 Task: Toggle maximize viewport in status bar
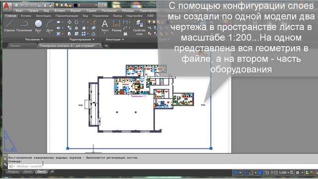(x=267, y=173)
